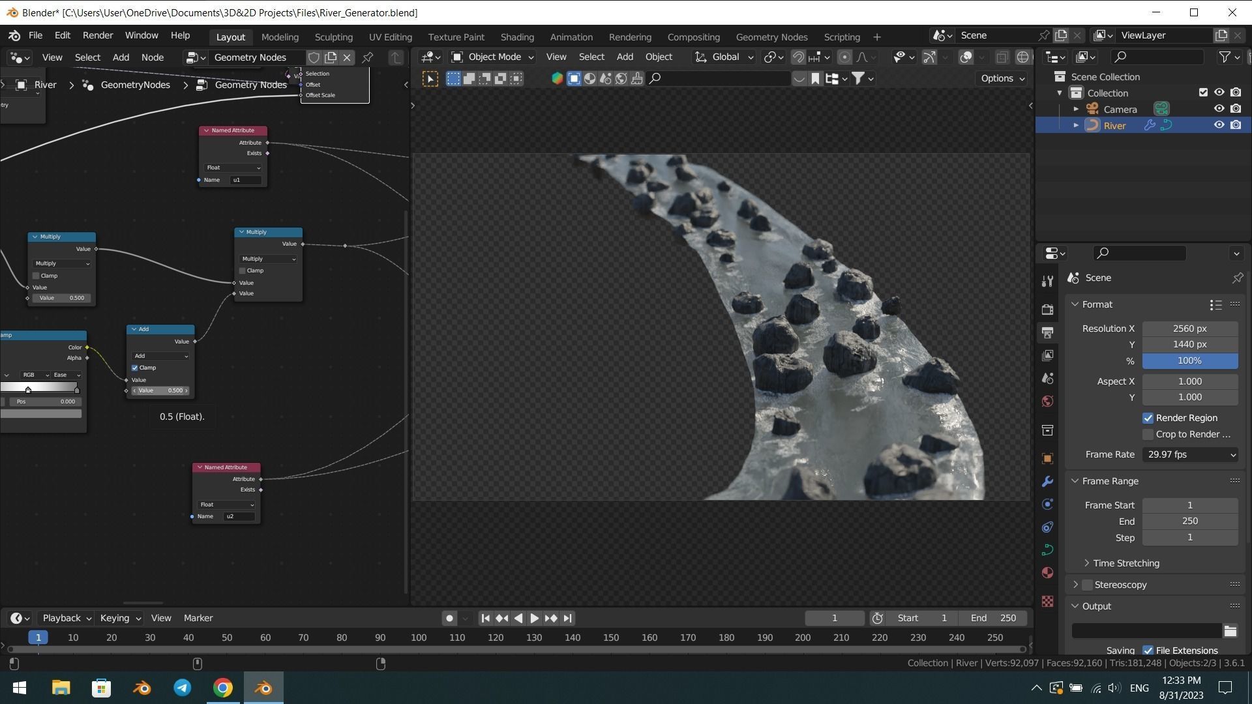Toggle the Render Region checkbox
The width and height of the screenshot is (1252, 704).
pos(1148,418)
